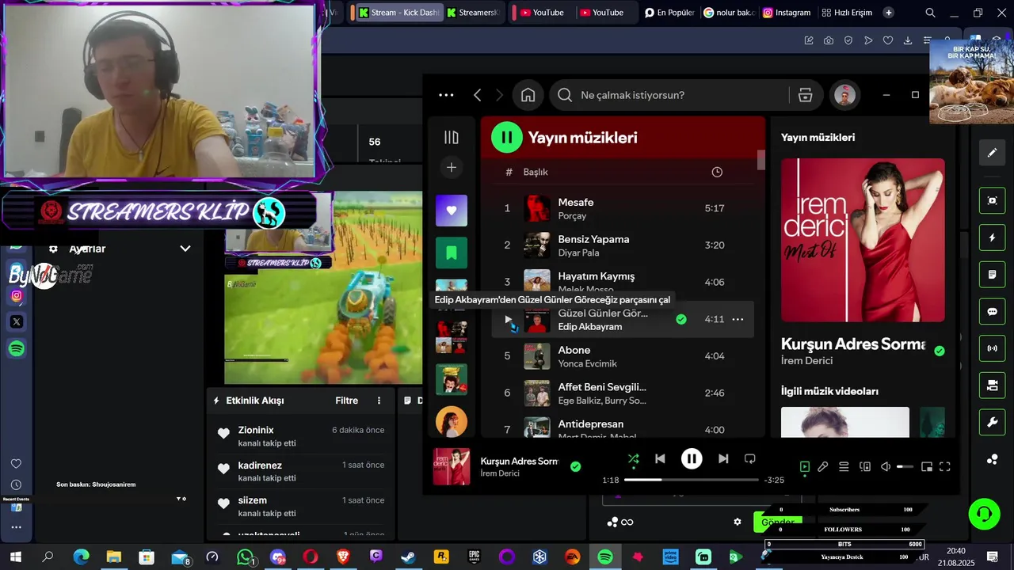The width and height of the screenshot is (1014, 570).
Task: Toggle shuffle in playback bar
Action: [x=633, y=458]
